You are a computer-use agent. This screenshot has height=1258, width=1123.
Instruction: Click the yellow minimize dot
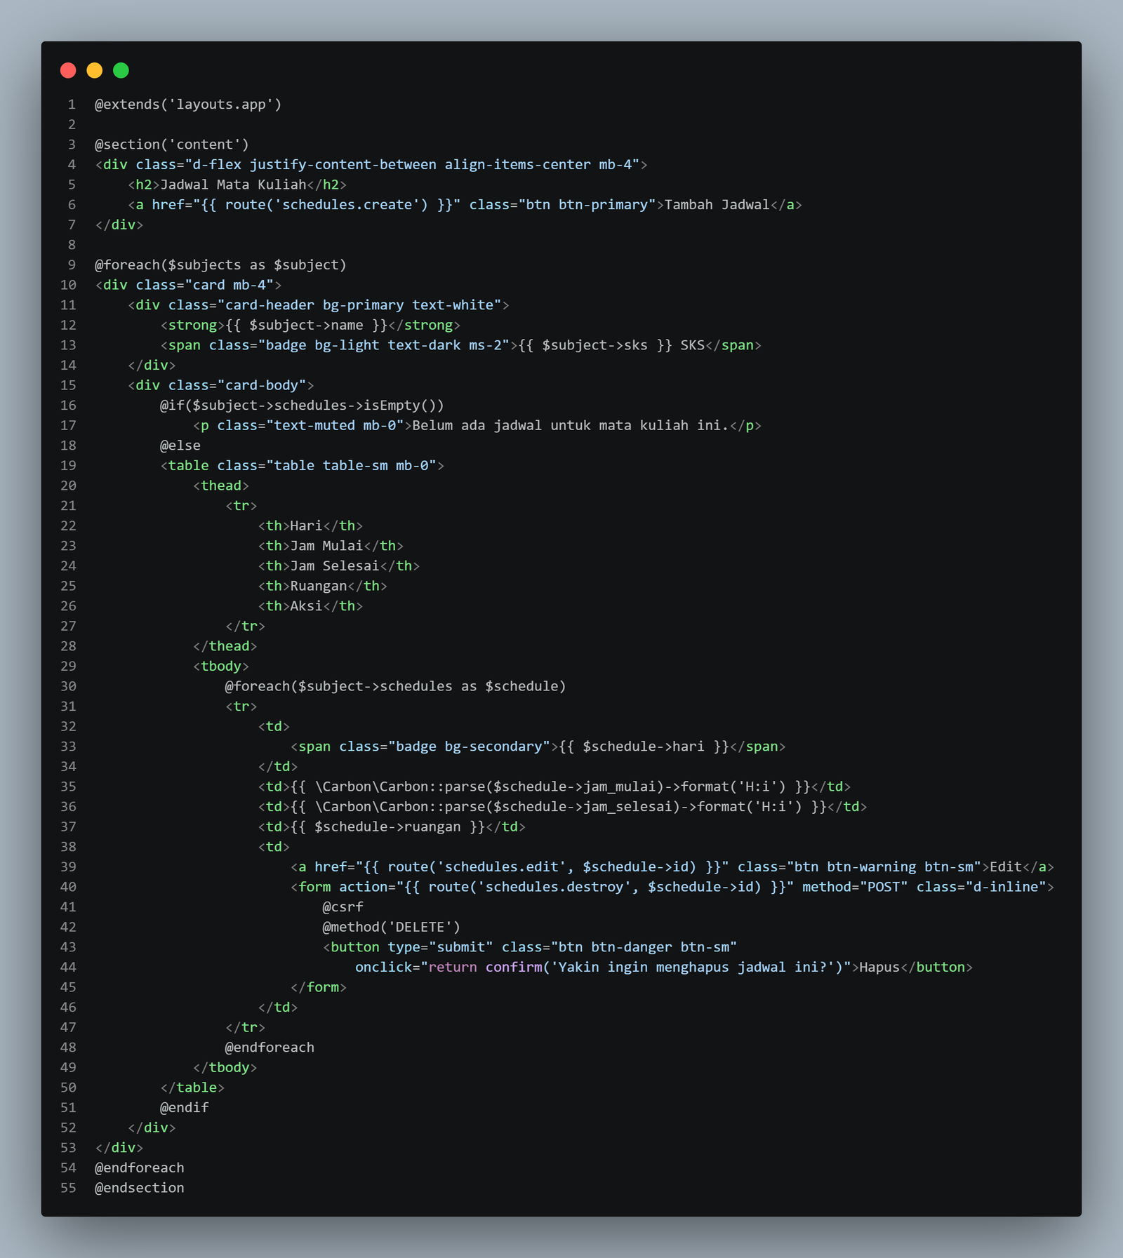tap(94, 70)
